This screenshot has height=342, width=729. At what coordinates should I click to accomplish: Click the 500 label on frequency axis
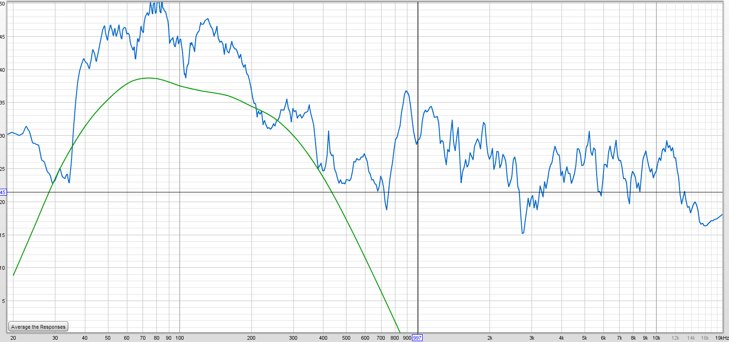pos(346,338)
